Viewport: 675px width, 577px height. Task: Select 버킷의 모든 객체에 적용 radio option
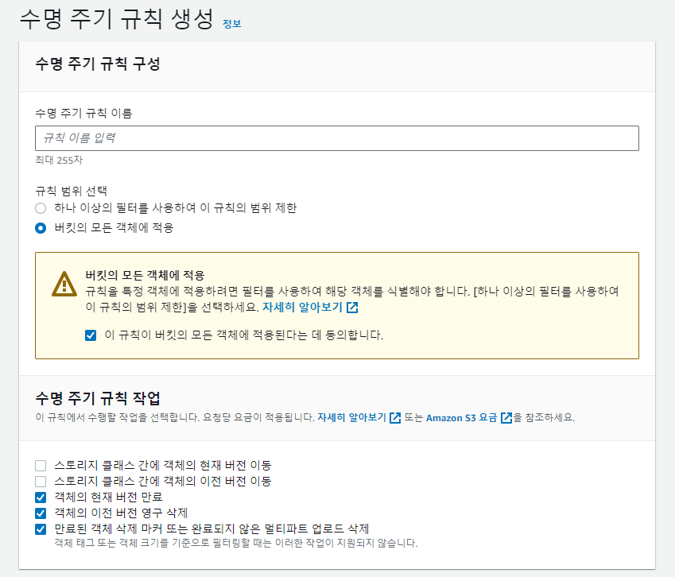41,228
